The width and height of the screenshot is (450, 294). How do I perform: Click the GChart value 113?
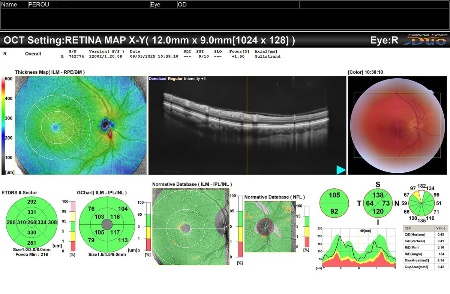point(123,240)
